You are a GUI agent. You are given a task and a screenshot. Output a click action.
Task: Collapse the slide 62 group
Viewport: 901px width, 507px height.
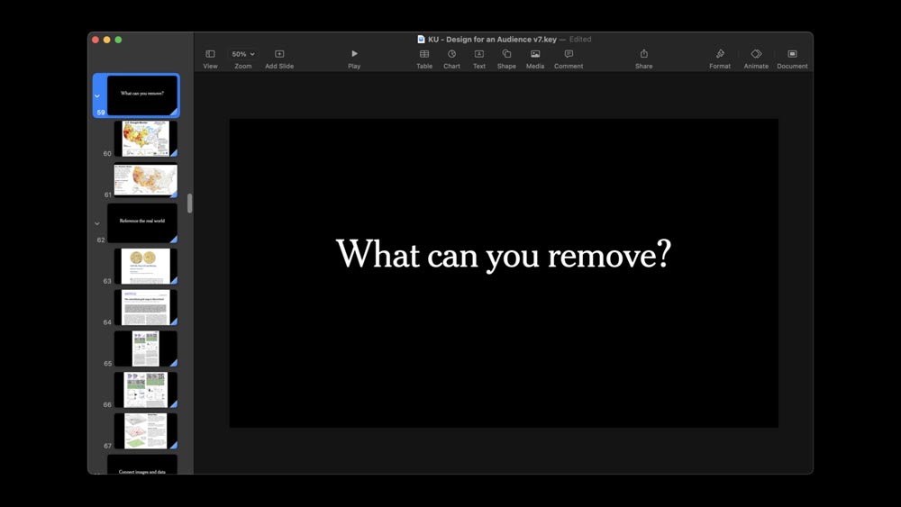[97, 223]
